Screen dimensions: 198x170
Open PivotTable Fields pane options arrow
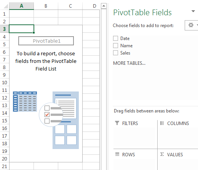tap(193, 11)
